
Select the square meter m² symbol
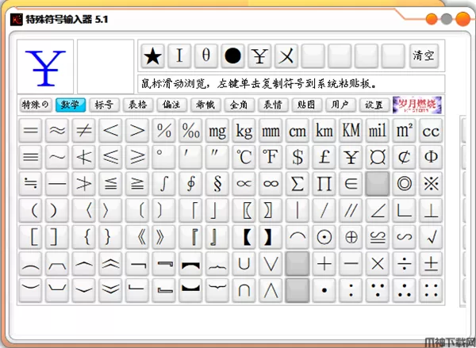coord(405,131)
